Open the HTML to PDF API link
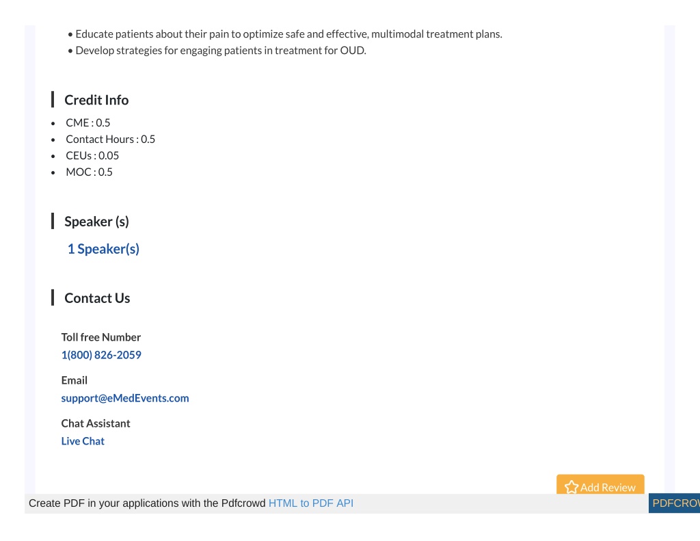 [311, 503]
